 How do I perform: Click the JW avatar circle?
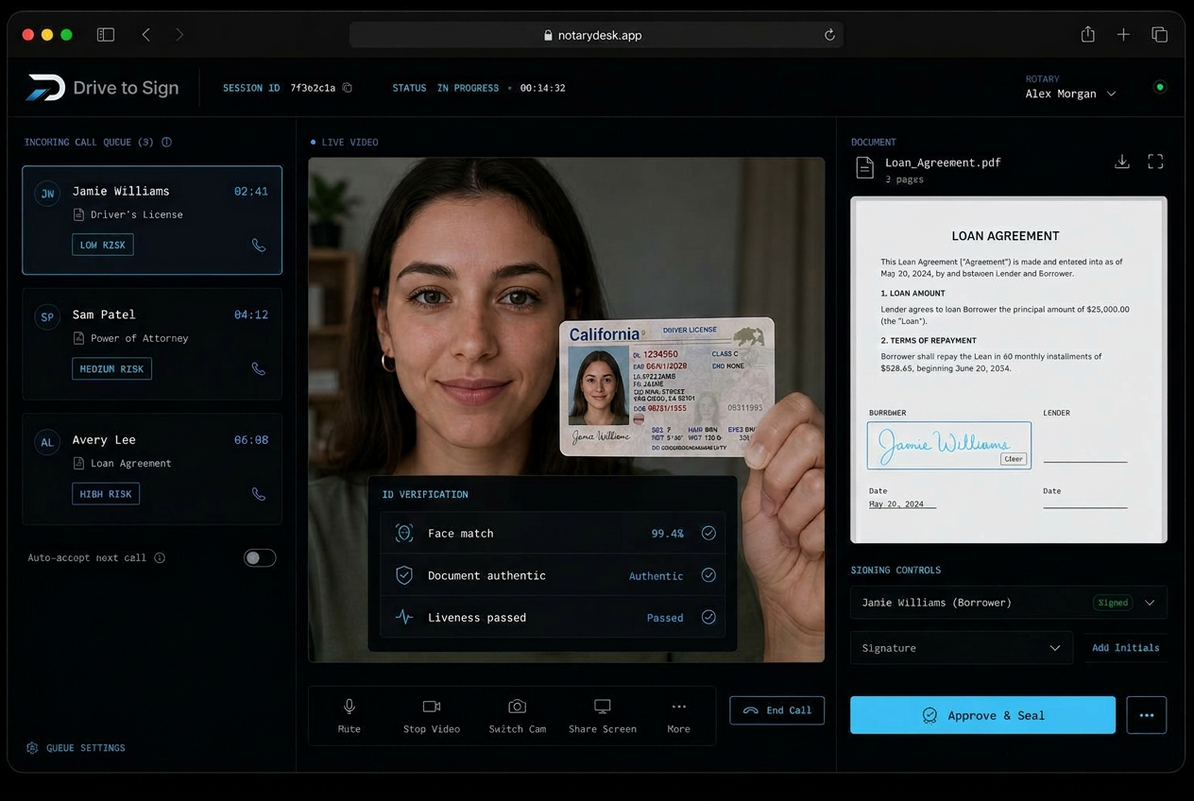pos(47,194)
